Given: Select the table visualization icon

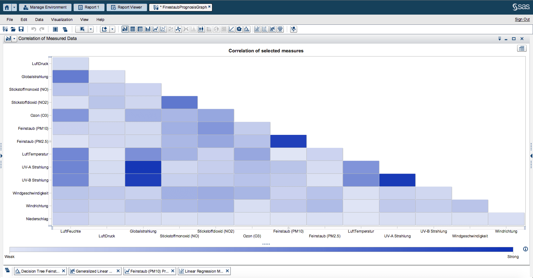Looking at the screenshot, I should click(133, 29).
